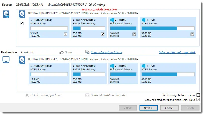Viewport: 205px width, 116px height.
Task: Click destination NO NAME partition usage bar
Action: [89, 74]
